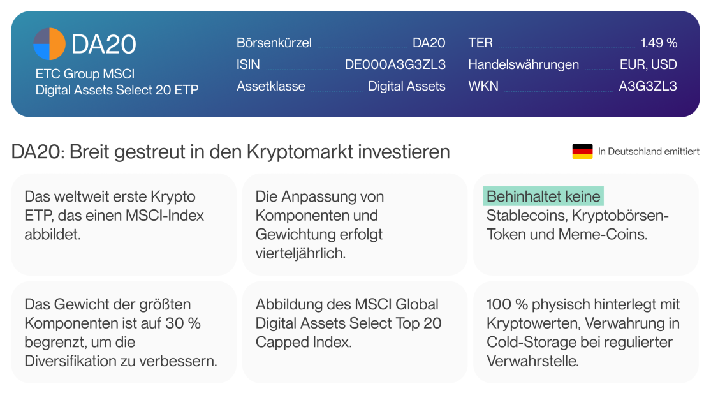Open the card about first Krypto ETP
The width and height of the screenshot is (711, 400).
tap(124, 225)
